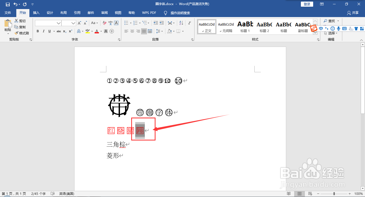Select Align left paragraph button
This screenshot has height=197, width=365.
pyautogui.click(x=126, y=31)
